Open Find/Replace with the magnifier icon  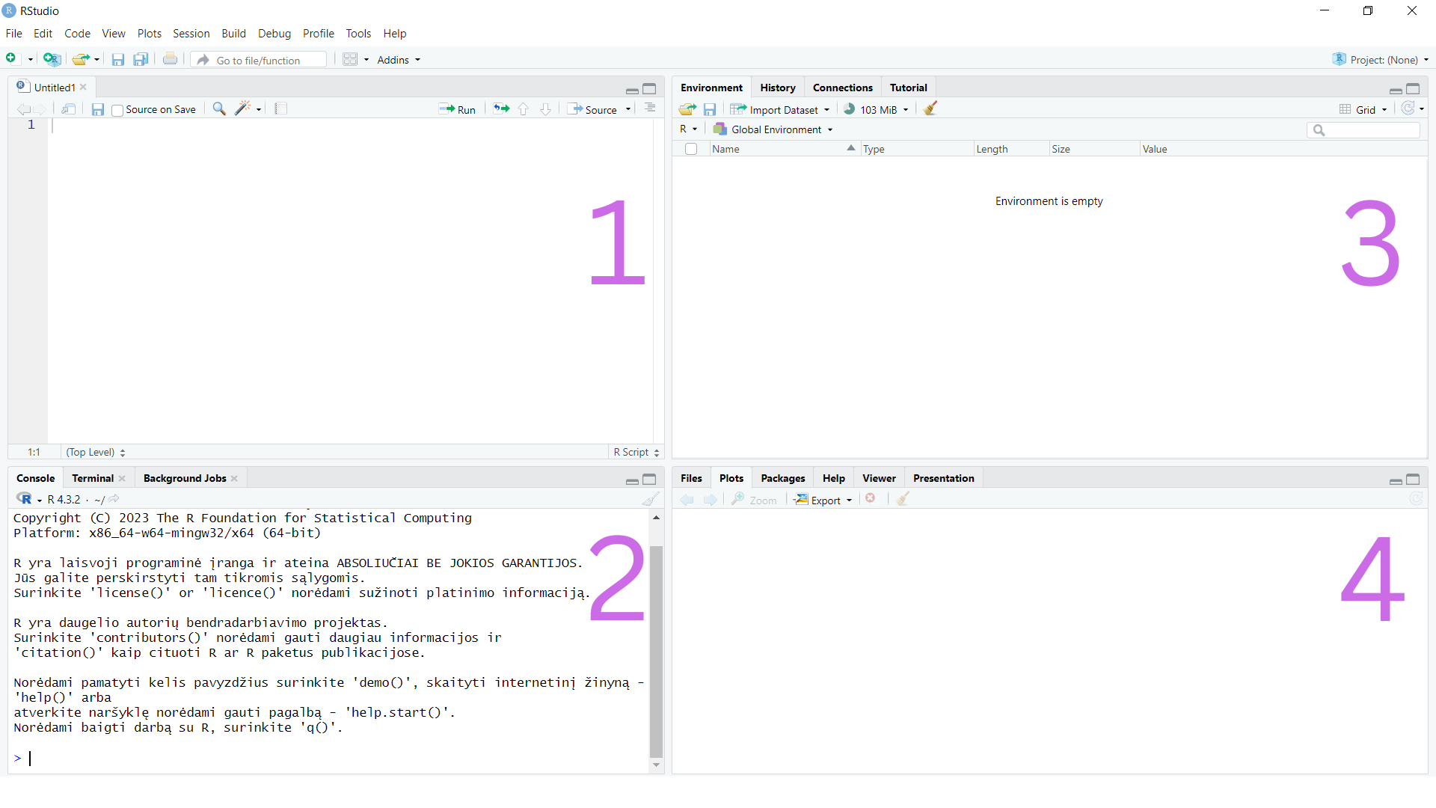[218, 108]
